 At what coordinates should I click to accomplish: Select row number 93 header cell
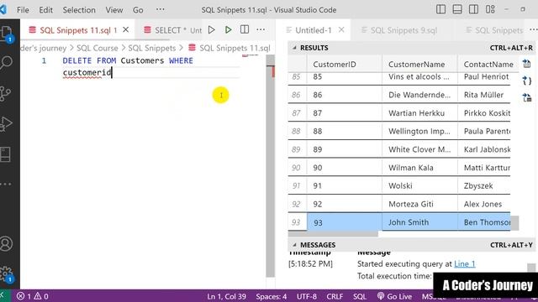click(297, 222)
